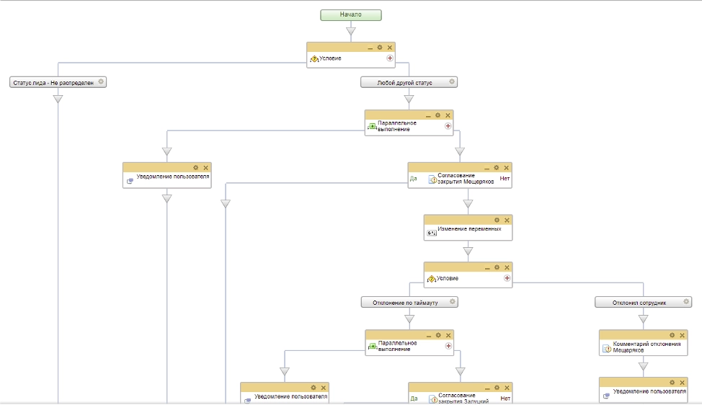Add a branch to the first Условие block
This screenshot has width=702, height=405.
(x=390, y=58)
